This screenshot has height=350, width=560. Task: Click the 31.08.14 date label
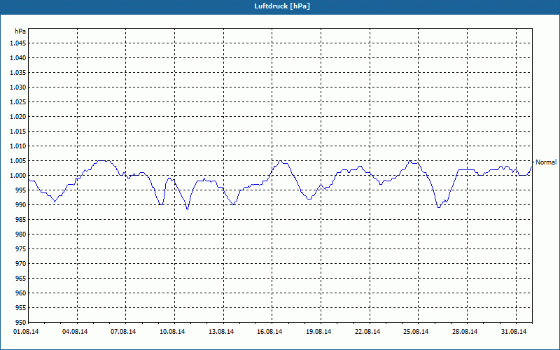(x=514, y=332)
